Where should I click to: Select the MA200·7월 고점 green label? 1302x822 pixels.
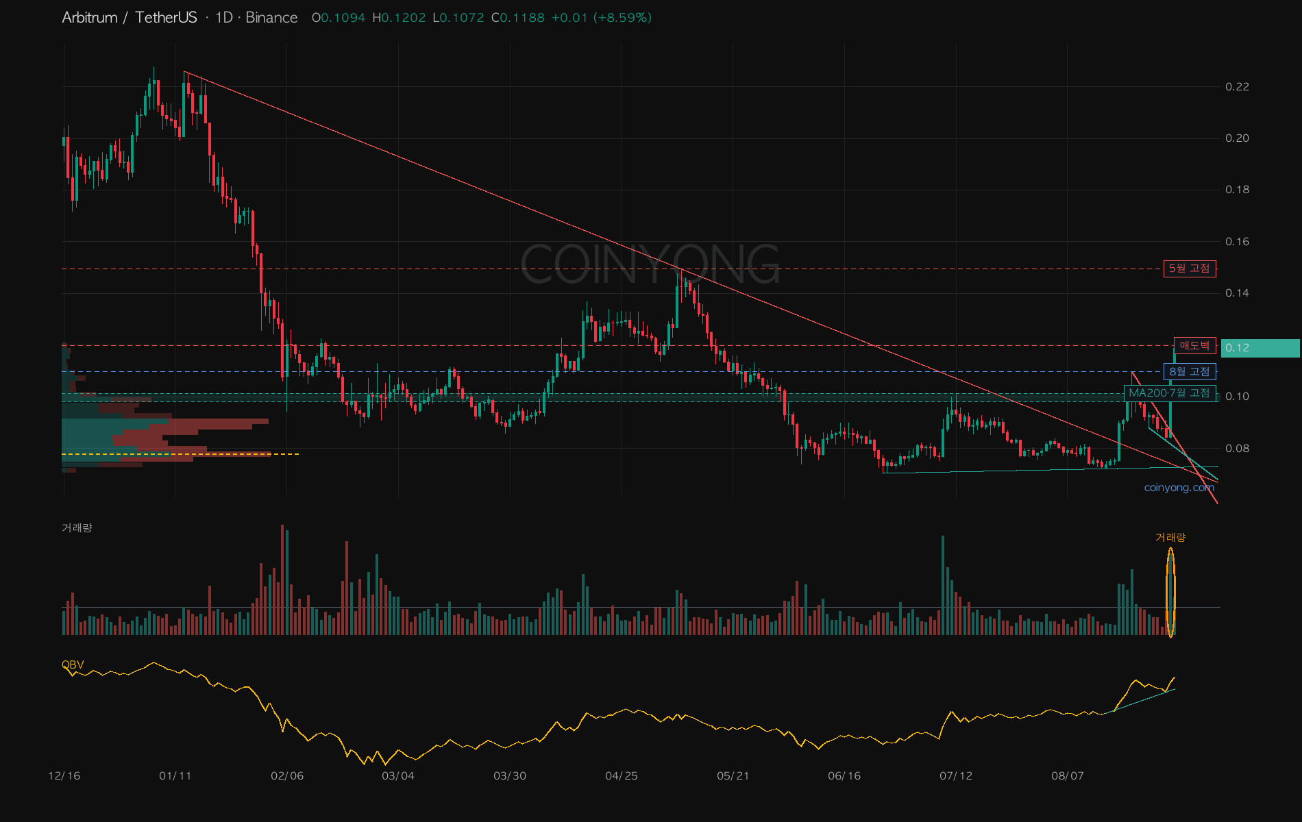click(1169, 393)
